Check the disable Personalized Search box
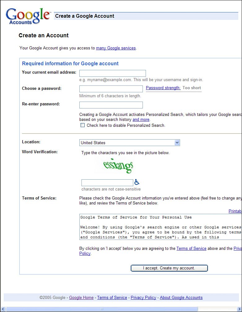Screen dimensions: 242x312 (82, 125)
